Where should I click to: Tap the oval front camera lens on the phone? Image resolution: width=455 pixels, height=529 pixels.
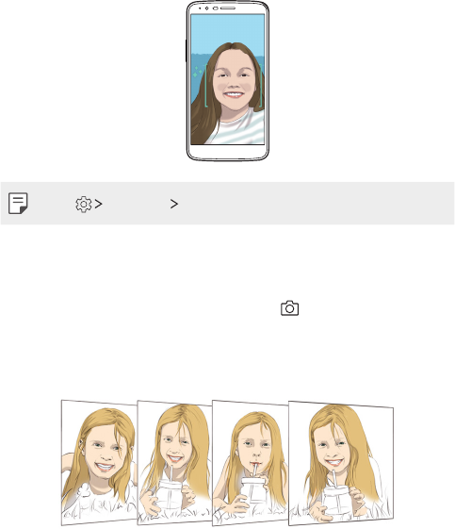coord(215,8)
